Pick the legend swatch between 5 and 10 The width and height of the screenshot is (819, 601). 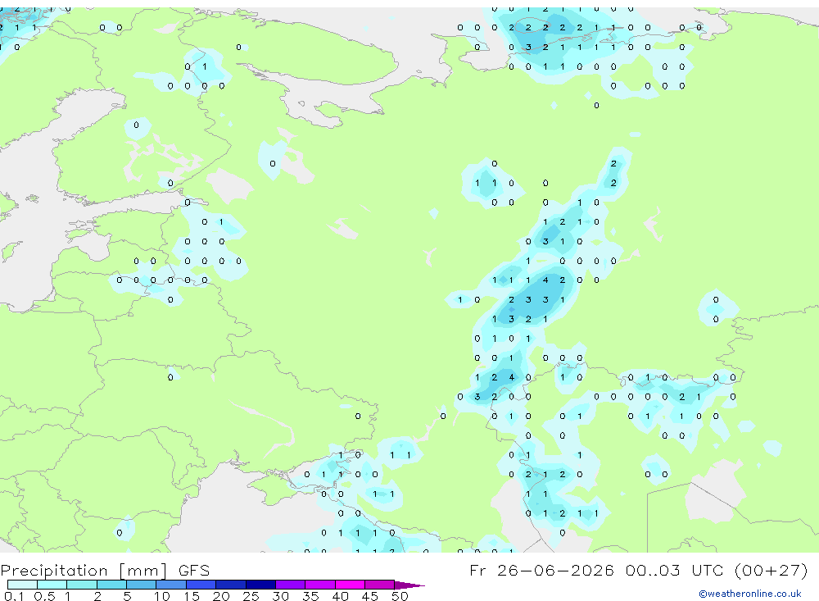[141, 585]
